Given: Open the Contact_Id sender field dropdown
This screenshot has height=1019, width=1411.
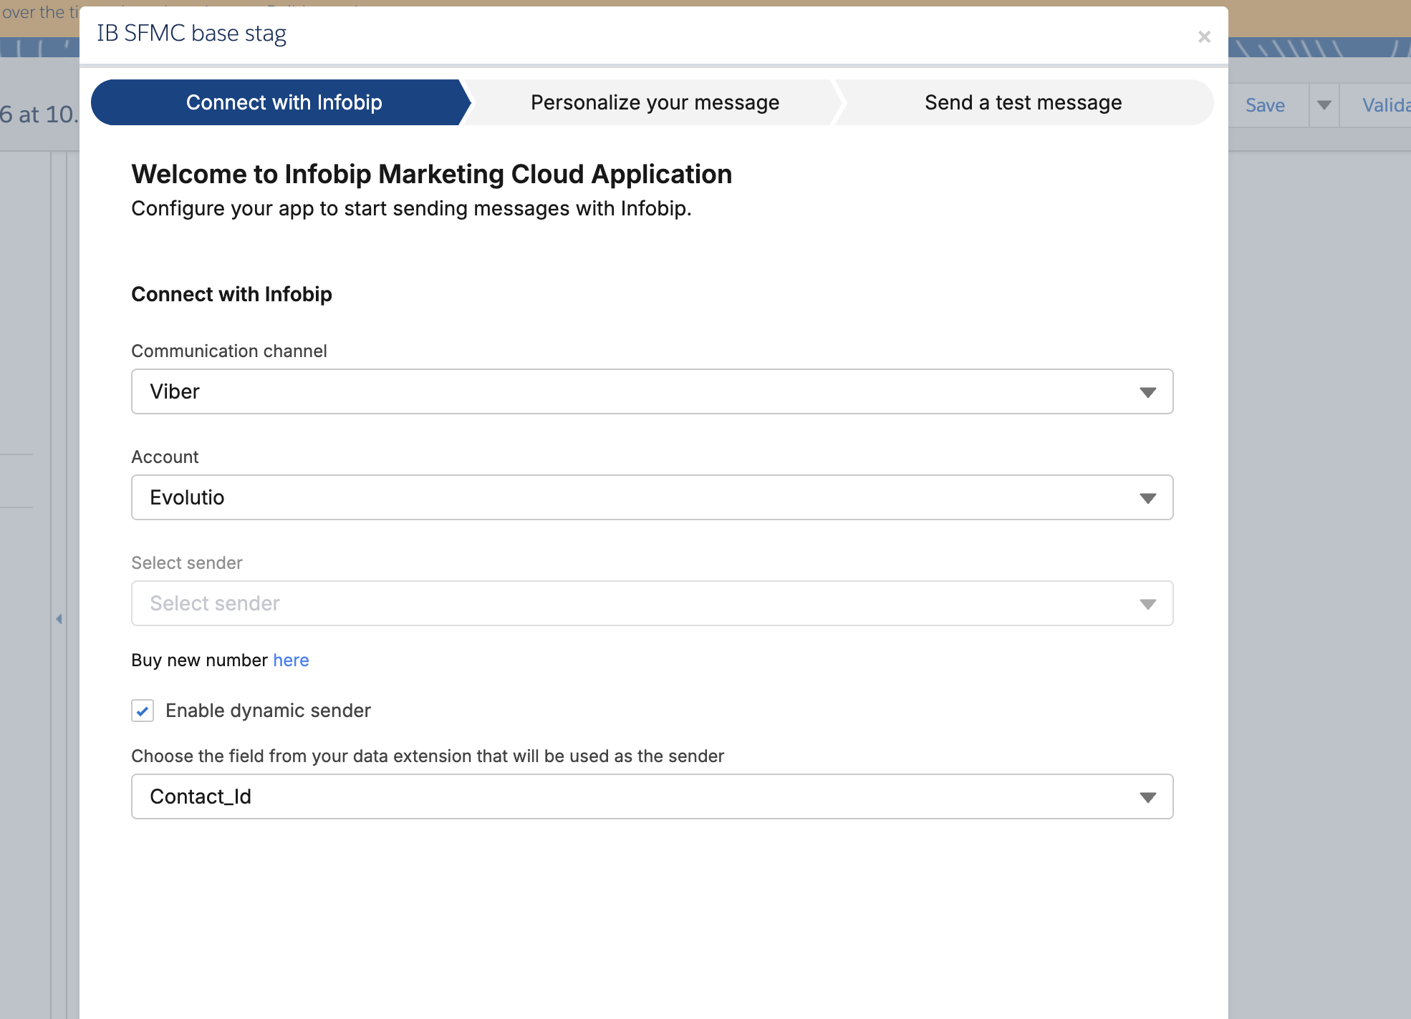Looking at the screenshot, I should point(652,796).
